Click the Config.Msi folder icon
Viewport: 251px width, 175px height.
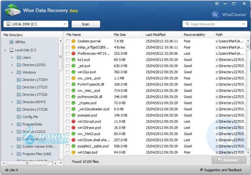(x=19, y=117)
